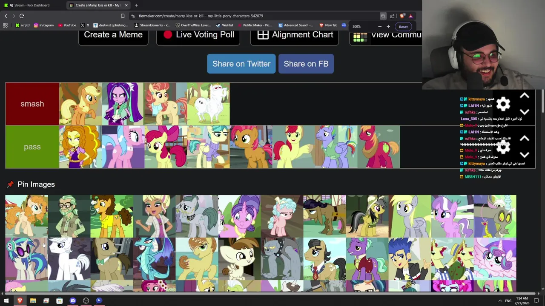This screenshot has height=306, width=545.
Task: Open OBS Studio from taskbar
Action: pos(86,300)
